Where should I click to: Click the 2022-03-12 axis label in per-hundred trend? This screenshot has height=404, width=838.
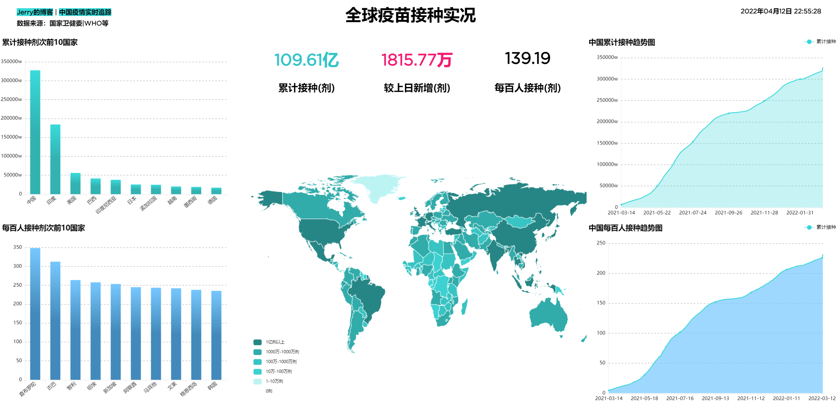[822, 398]
